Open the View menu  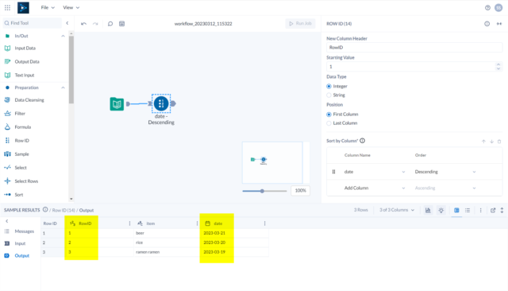71,7
